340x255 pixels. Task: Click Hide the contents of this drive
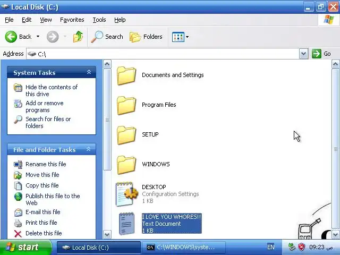pos(52,90)
